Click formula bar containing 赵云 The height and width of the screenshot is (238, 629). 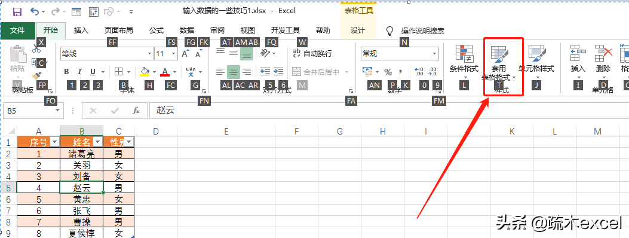(x=388, y=111)
